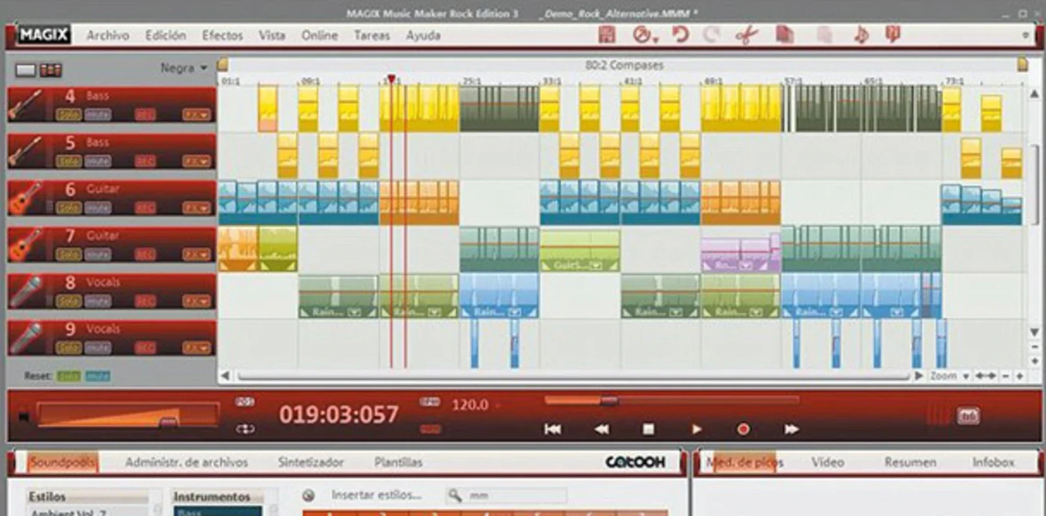Open the Efectos menu
1046x516 pixels.
click(x=223, y=35)
